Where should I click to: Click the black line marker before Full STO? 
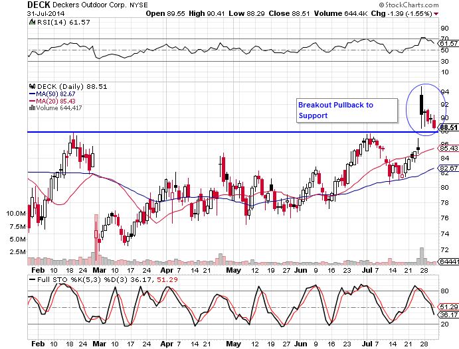(x=32, y=280)
